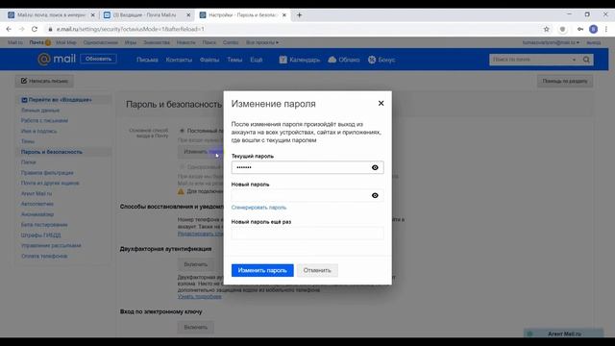Switch to the first Mail.ru browser tab

(x=51, y=15)
